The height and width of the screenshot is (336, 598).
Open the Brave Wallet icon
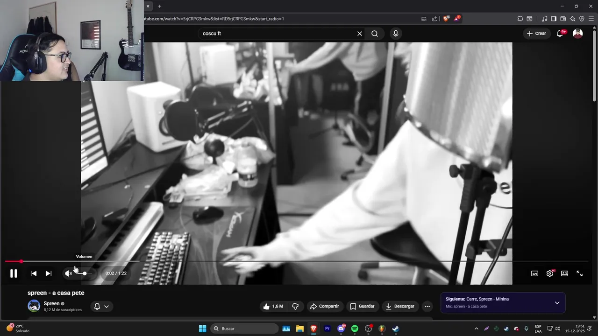[563, 19]
